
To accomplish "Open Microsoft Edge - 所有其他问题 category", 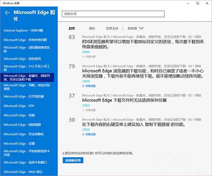I will pos(25,40).
